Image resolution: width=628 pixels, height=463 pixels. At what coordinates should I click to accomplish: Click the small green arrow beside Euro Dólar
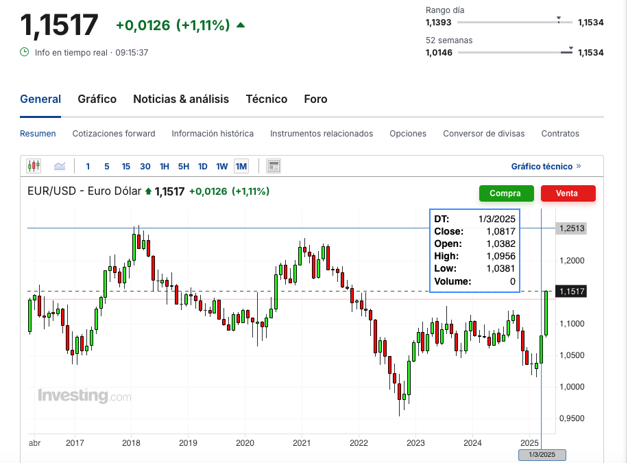point(148,191)
